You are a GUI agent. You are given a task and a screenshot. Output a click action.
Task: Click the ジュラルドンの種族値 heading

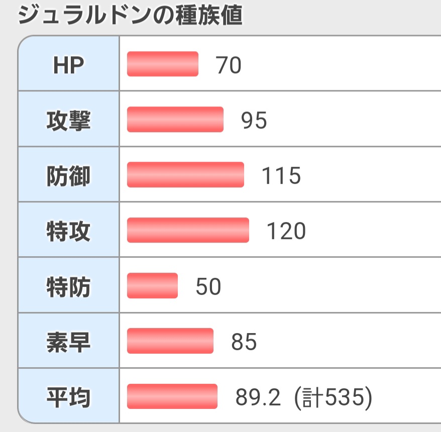click(130, 15)
